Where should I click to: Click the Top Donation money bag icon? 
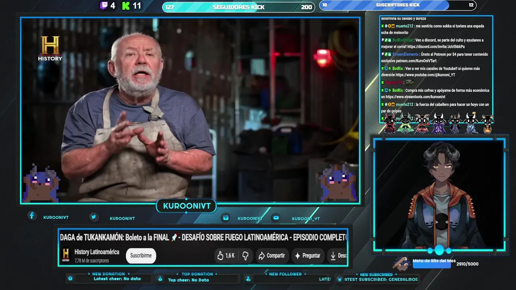point(160,279)
